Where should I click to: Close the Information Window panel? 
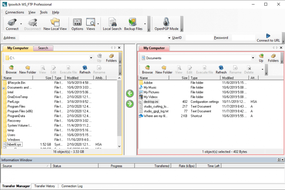coord(282,160)
